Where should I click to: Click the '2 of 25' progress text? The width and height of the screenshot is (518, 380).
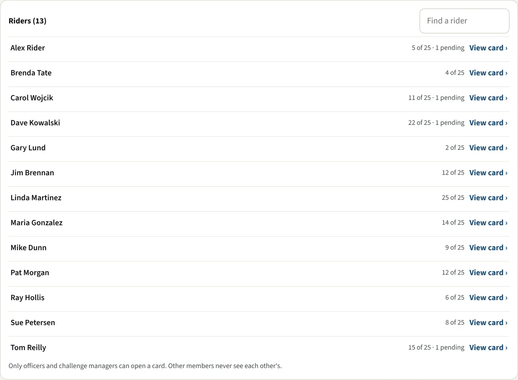click(455, 148)
